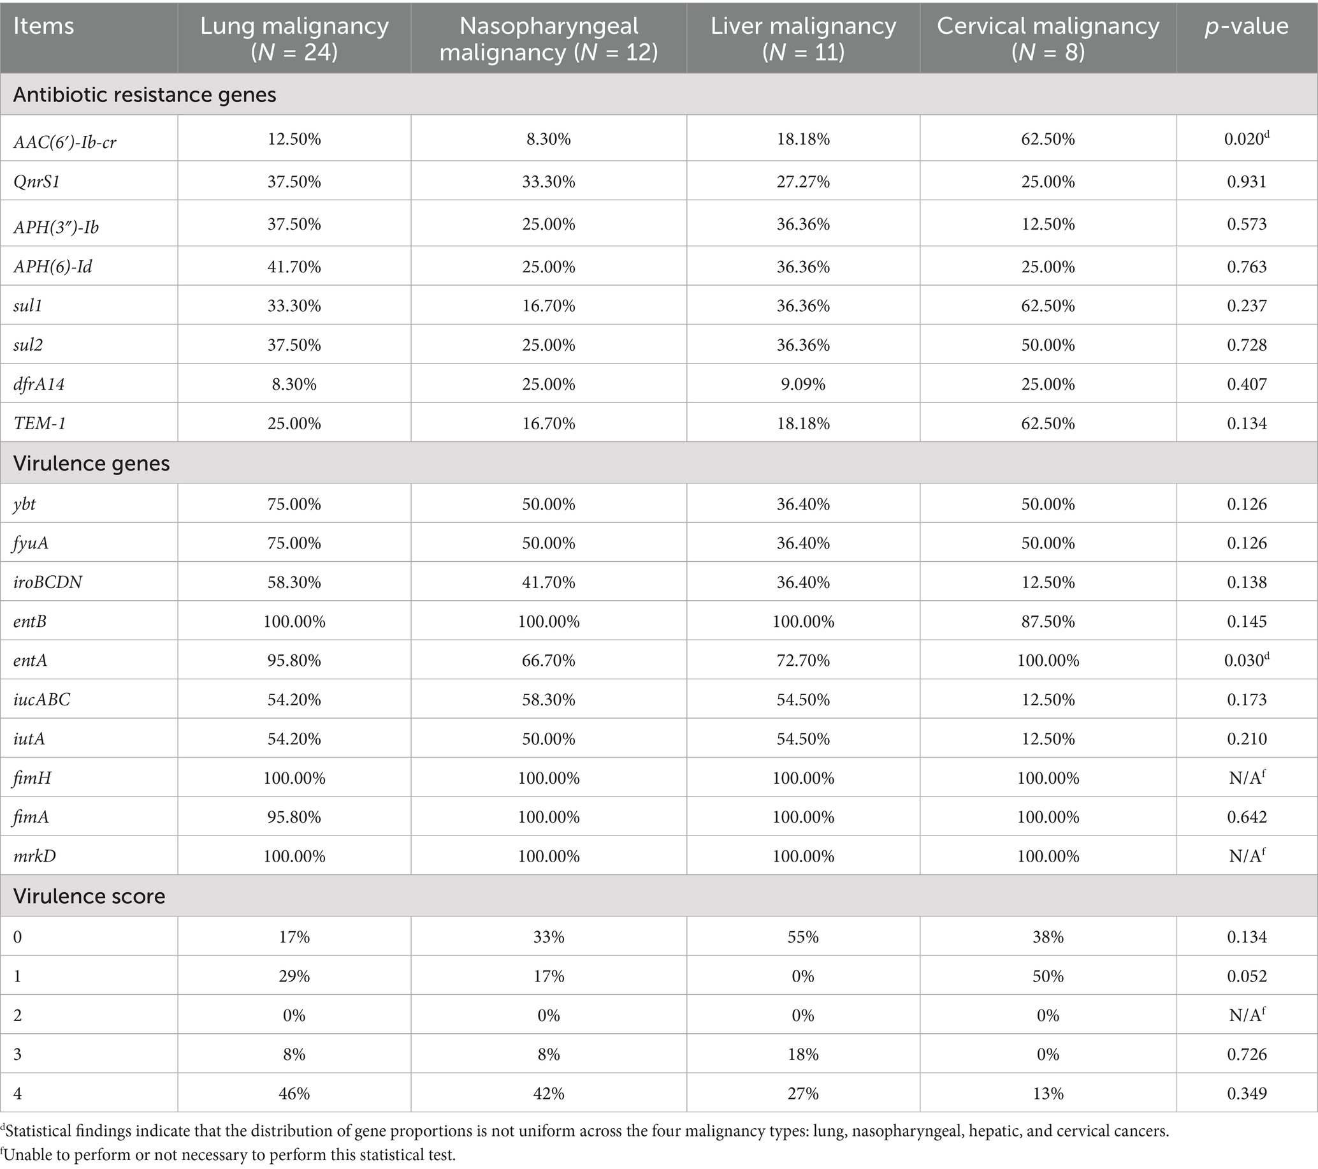
Task: Click the p-value column header
Action: tap(1247, 26)
